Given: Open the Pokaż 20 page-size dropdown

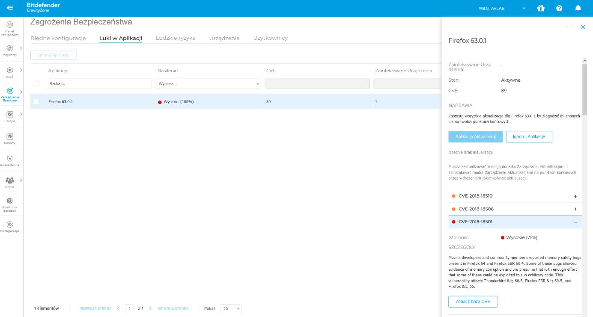Looking at the screenshot, I should click(x=231, y=308).
